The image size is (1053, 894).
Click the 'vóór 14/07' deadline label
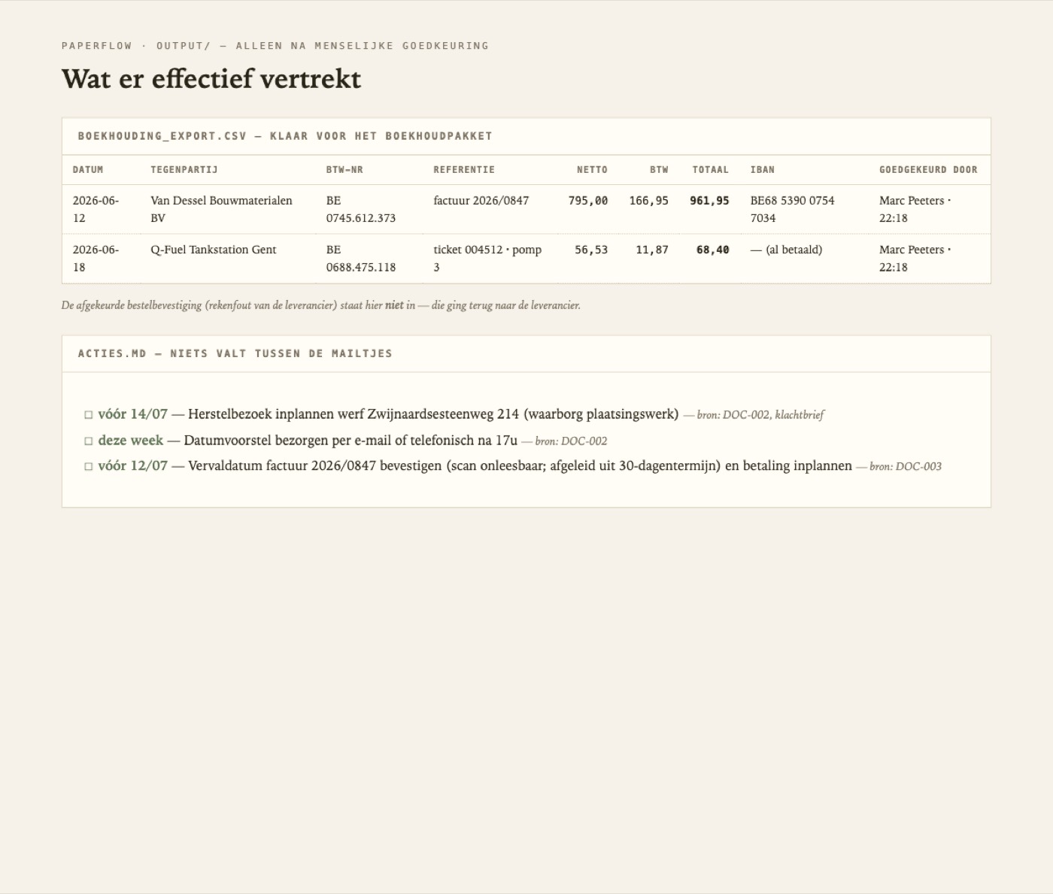132,414
